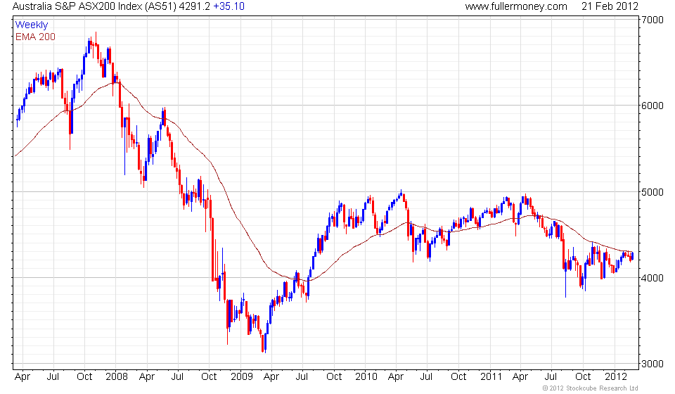Click the 'EMA 200' legend label

(x=35, y=37)
